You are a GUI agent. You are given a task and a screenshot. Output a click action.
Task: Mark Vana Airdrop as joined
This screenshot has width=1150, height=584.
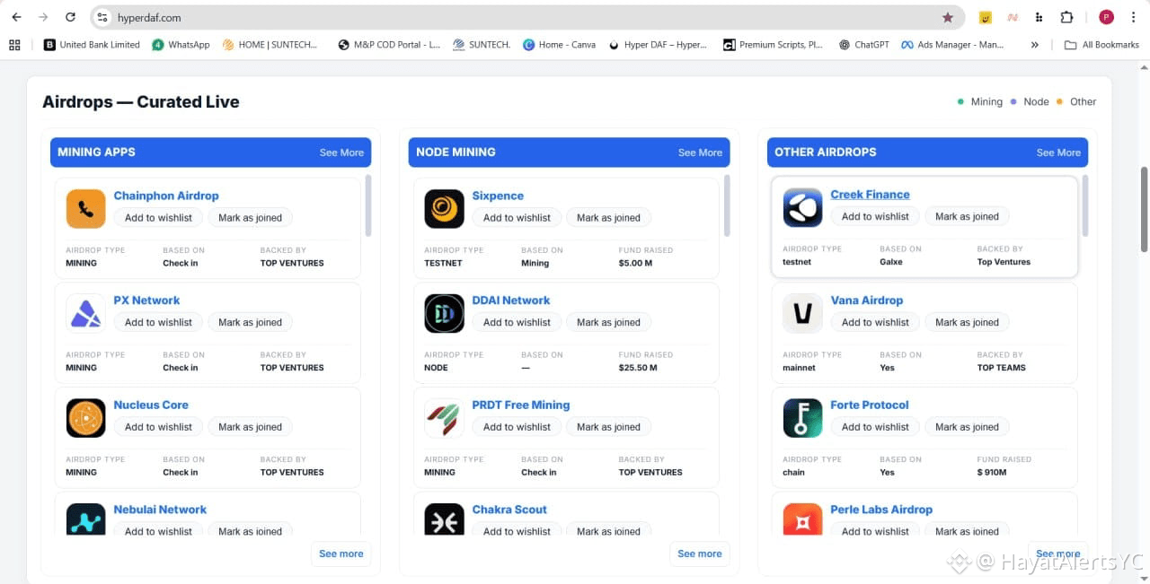pos(967,322)
